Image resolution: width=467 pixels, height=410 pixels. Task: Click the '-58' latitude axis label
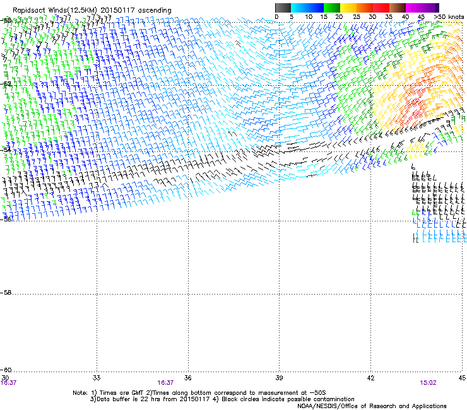click(6, 293)
